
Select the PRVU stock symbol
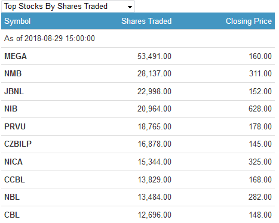point(15,126)
